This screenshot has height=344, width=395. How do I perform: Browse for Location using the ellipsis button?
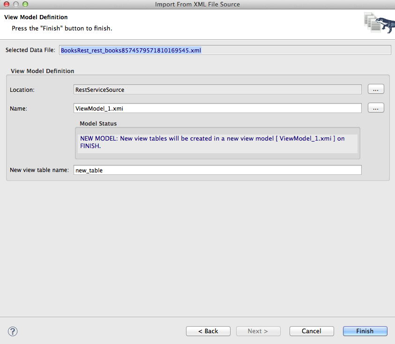pos(376,89)
